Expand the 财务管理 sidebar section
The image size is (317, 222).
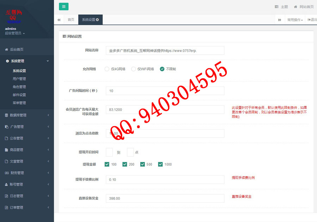pos(27,173)
